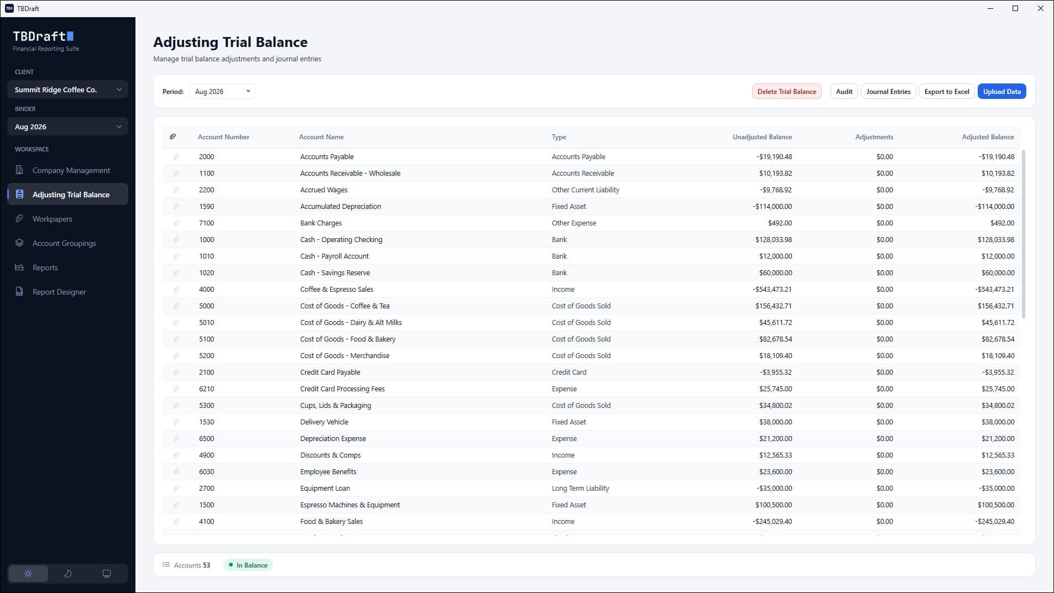Click the attachment column header paperclip icon

point(173,137)
